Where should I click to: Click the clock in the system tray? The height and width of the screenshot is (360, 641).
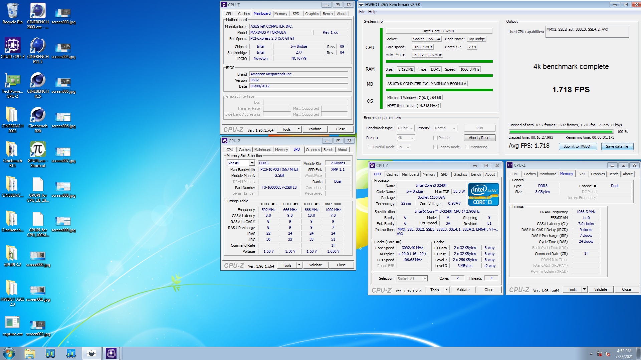click(624, 354)
